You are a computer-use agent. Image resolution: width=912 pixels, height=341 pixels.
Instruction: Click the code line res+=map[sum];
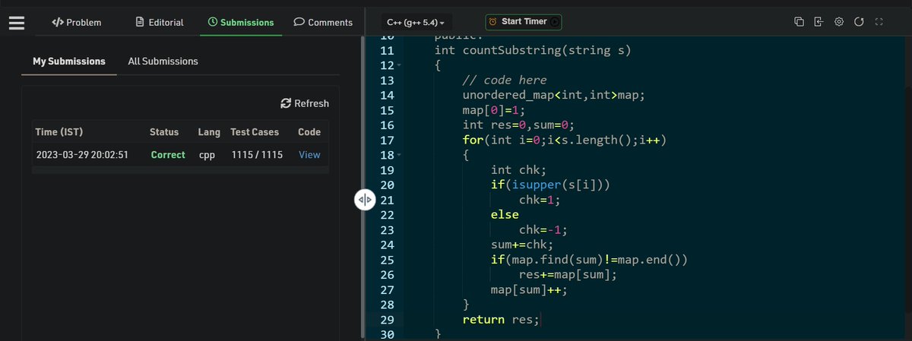click(568, 274)
